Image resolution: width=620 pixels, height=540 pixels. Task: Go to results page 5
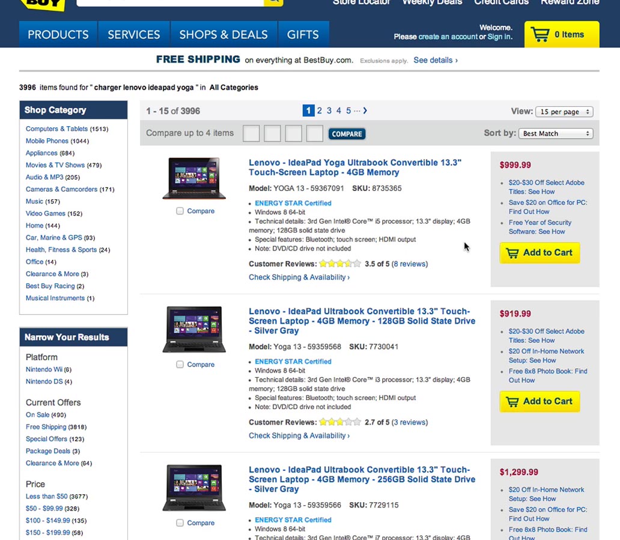(x=348, y=111)
